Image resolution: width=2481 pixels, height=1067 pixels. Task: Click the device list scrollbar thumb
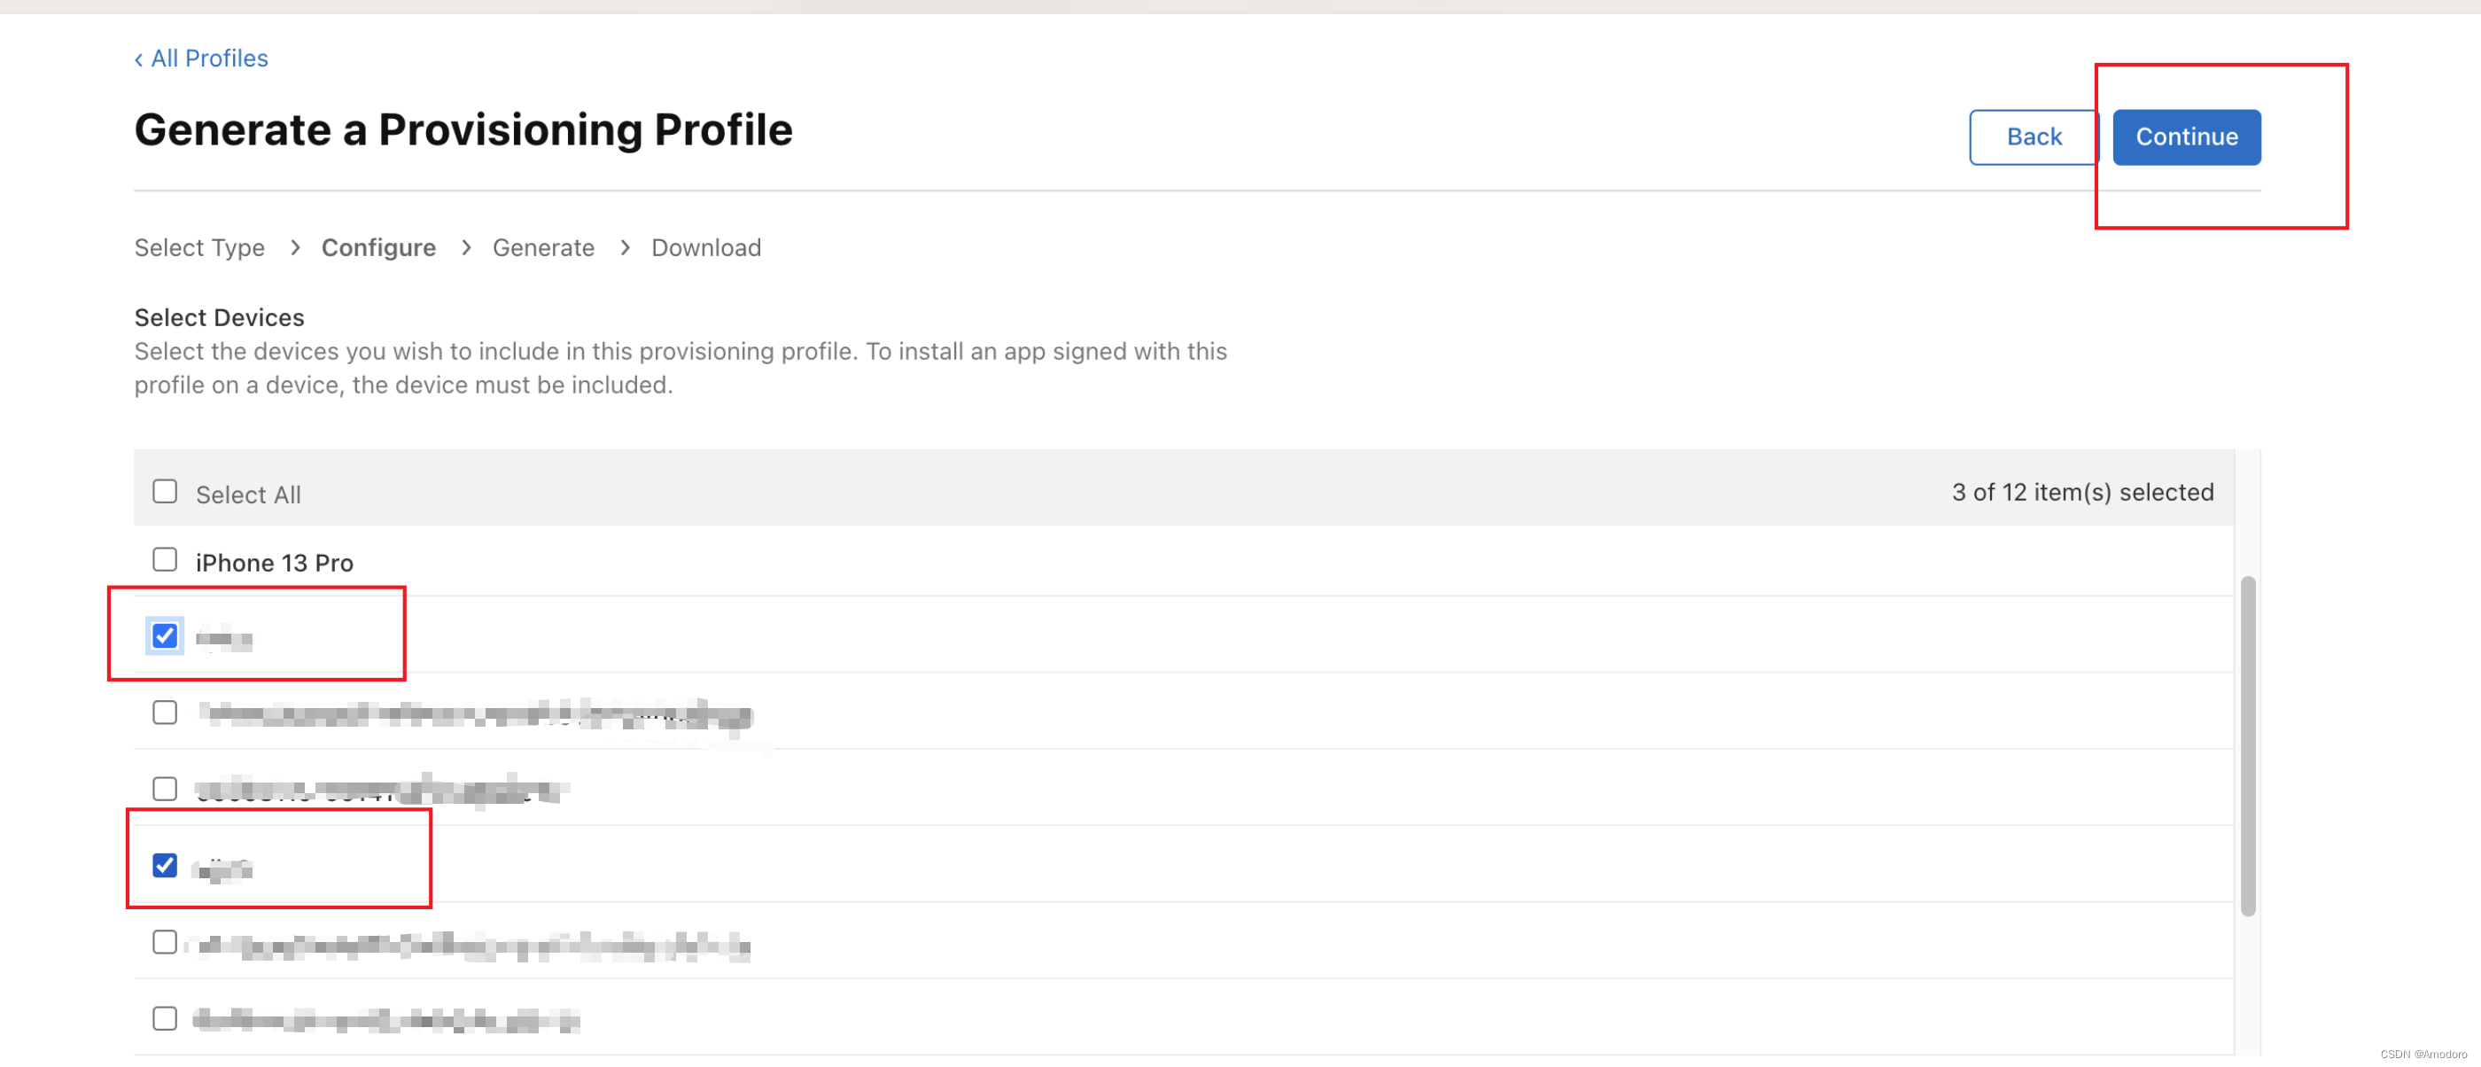(x=2247, y=746)
